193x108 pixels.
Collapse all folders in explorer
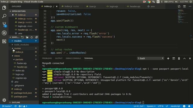tap(36, 37)
